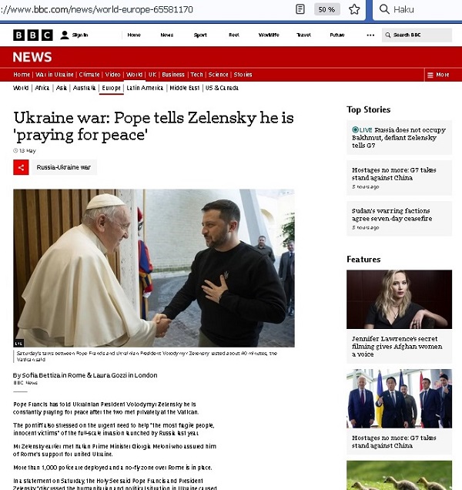Click the Sign in person icon
Screen dimensions: 462x490
[65, 35]
